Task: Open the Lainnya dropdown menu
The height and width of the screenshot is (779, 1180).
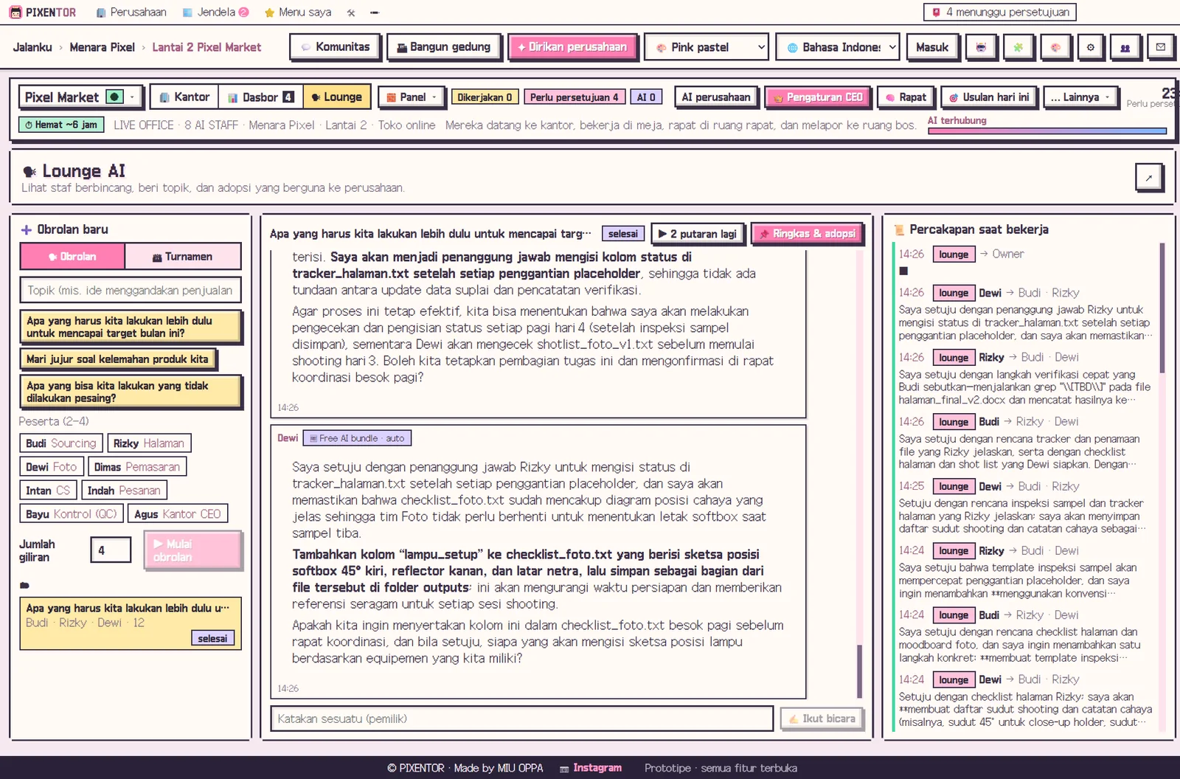Action: tap(1080, 97)
